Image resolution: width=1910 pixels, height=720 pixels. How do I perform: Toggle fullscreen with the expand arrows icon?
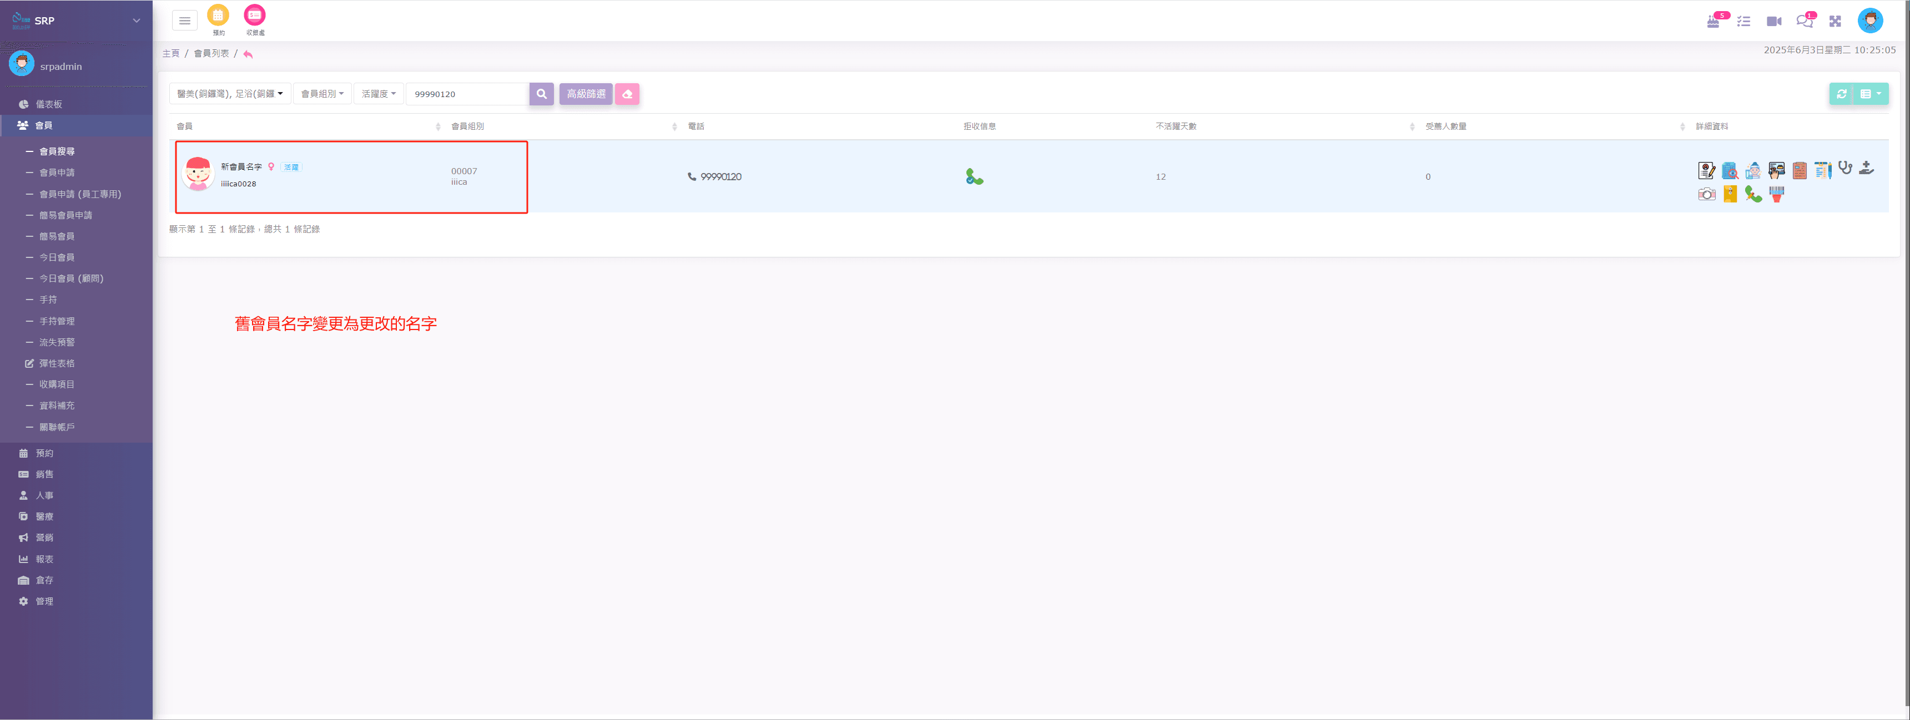(x=1835, y=22)
